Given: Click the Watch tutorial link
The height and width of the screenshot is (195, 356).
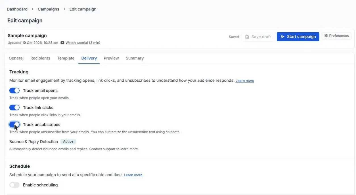Looking at the screenshot, I should (x=83, y=43).
